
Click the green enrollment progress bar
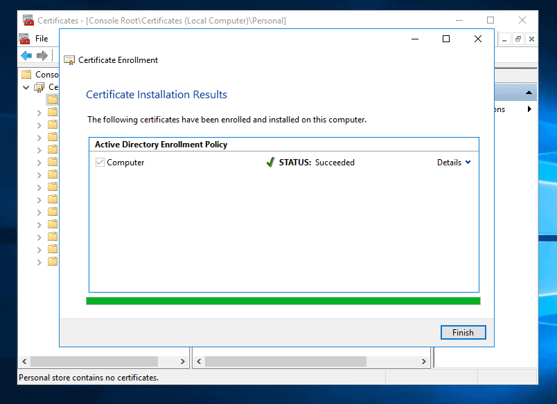click(283, 300)
